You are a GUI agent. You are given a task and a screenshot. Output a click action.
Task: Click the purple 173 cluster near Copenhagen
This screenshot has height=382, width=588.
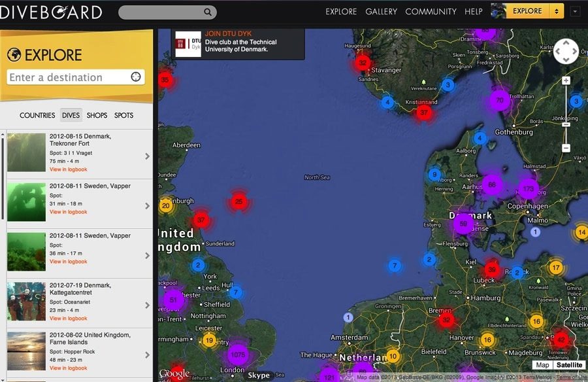tap(529, 188)
